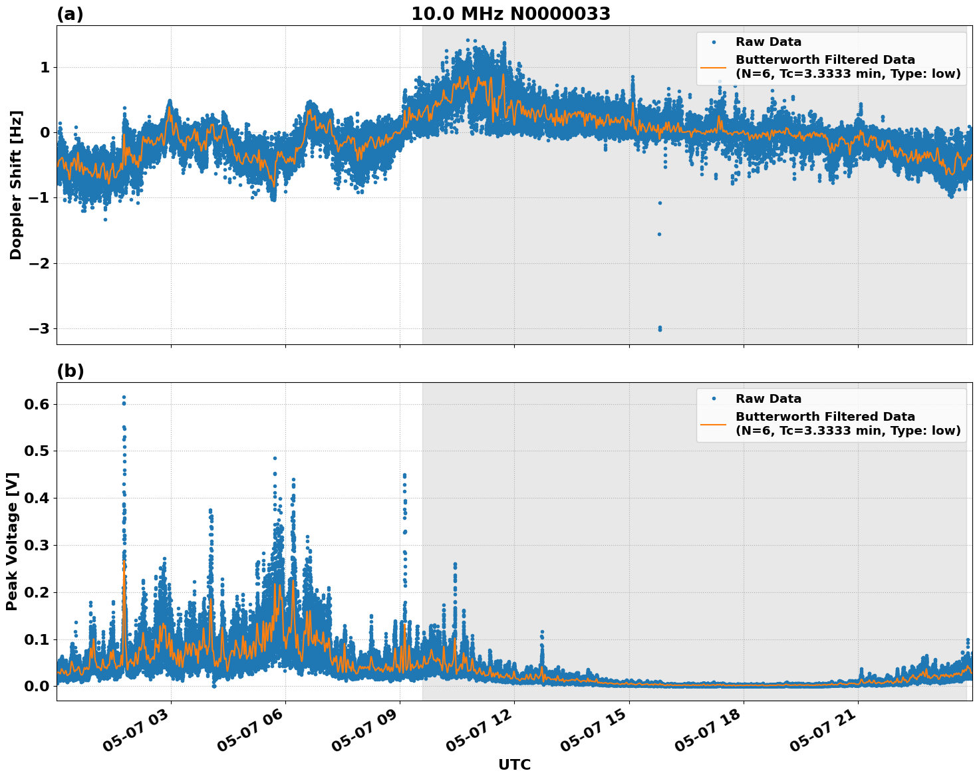Click the Raw Data marker icon in panel (b) legend
979x779 pixels.
pyautogui.click(x=714, y=398)
